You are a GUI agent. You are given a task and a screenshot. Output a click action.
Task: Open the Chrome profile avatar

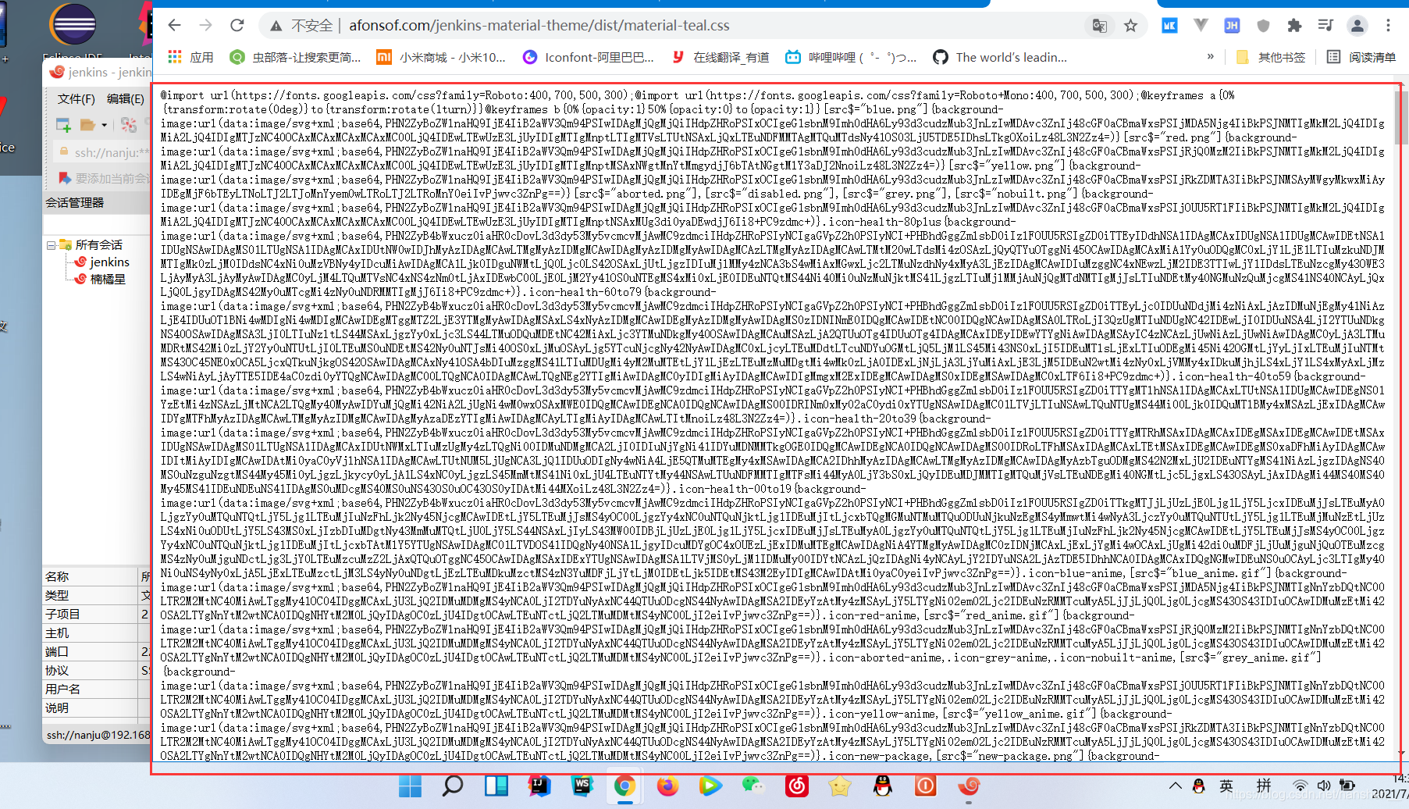tap(1357, 26)
